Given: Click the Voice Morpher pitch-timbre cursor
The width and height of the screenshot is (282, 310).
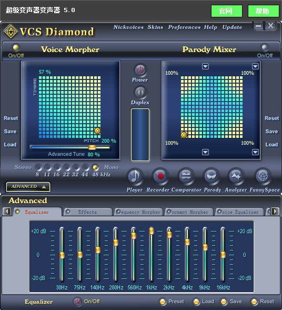Looking at the screenshot, I should pyautogui.click(x=97, y=131).
